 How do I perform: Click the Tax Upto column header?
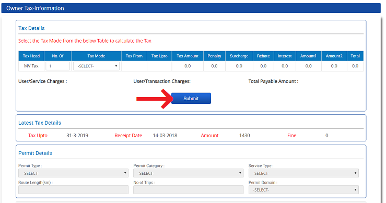click(159, 56)
